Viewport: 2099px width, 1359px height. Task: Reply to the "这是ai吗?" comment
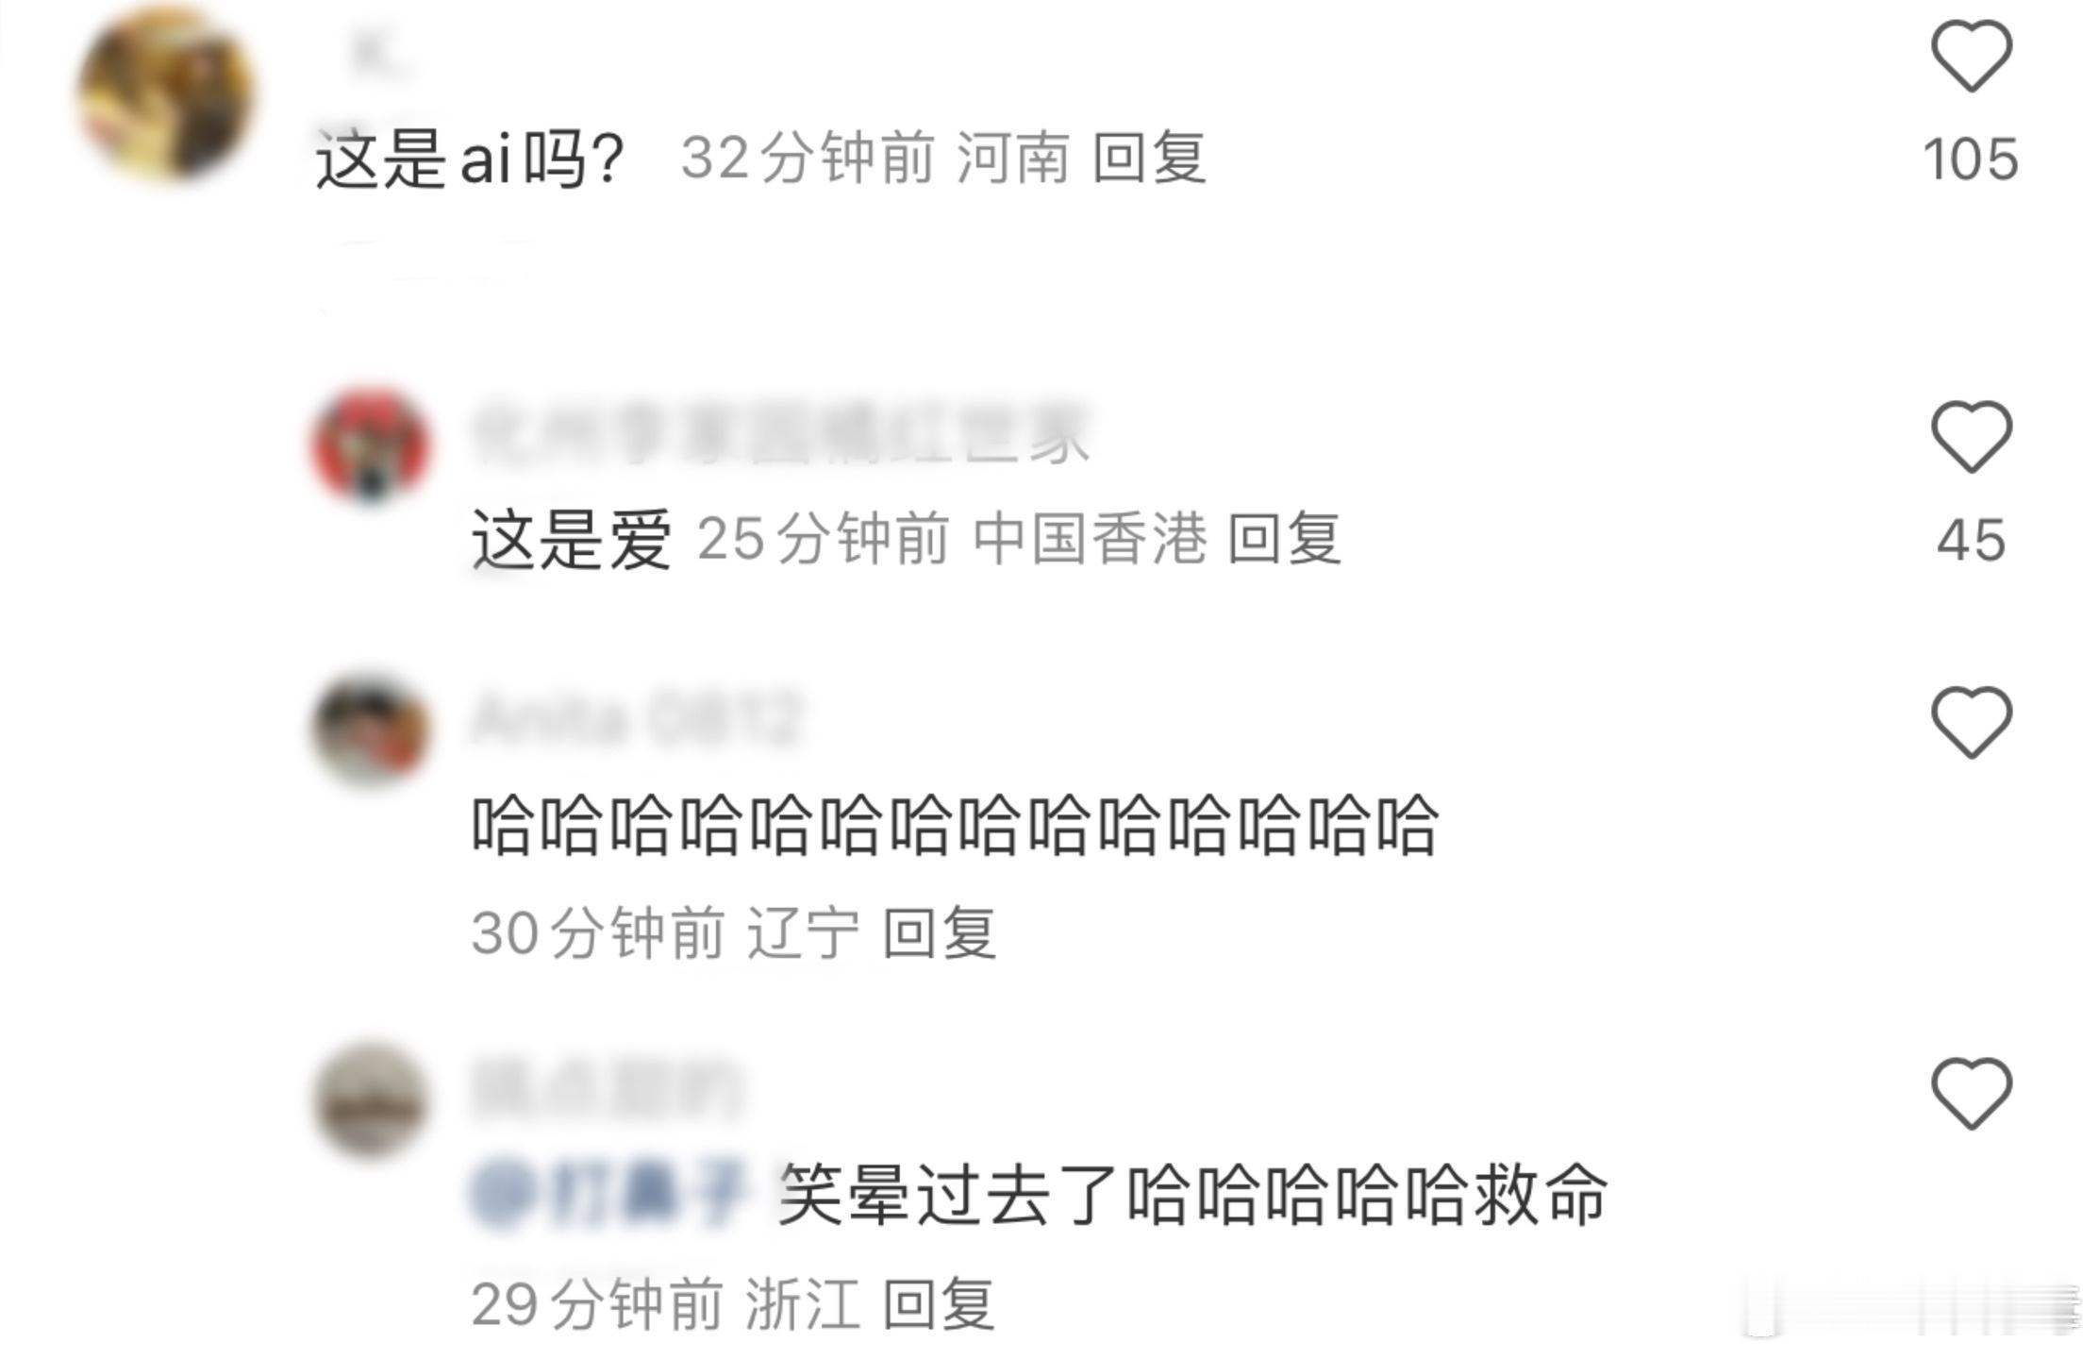pyautogui.click(x=1149, y=158)
